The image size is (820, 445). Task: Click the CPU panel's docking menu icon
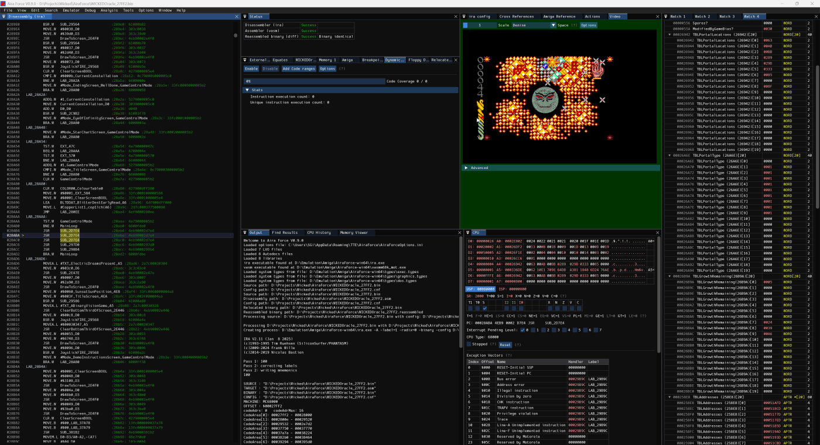[x=468, y=233]
